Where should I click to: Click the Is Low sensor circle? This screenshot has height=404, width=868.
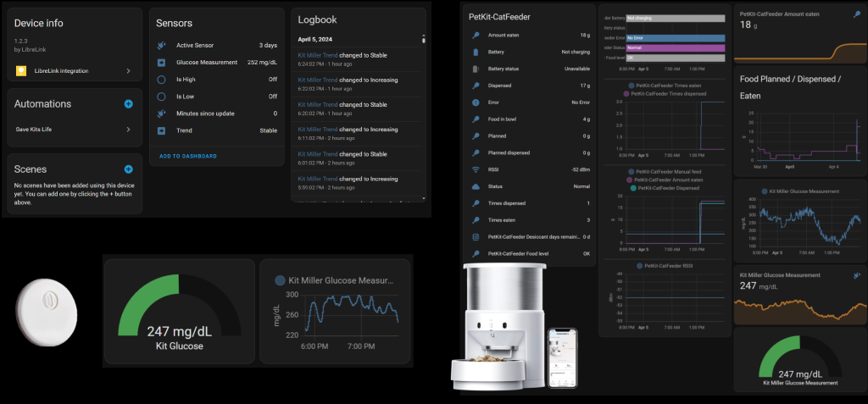[x=161, y=97]
